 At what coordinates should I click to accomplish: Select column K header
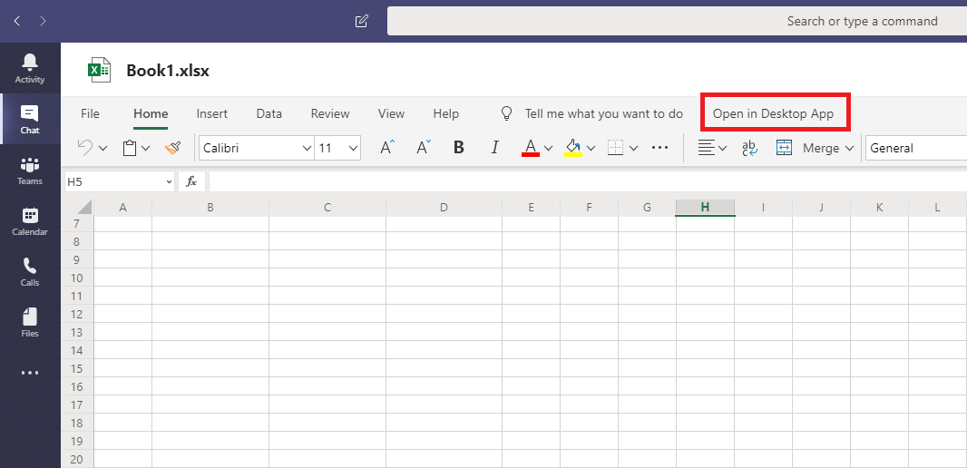point(879,208)
